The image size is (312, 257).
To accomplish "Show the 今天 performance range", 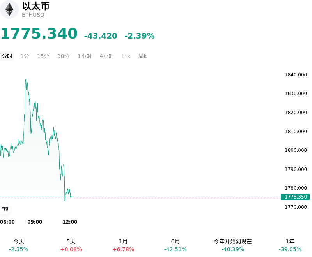I will 19,245.
